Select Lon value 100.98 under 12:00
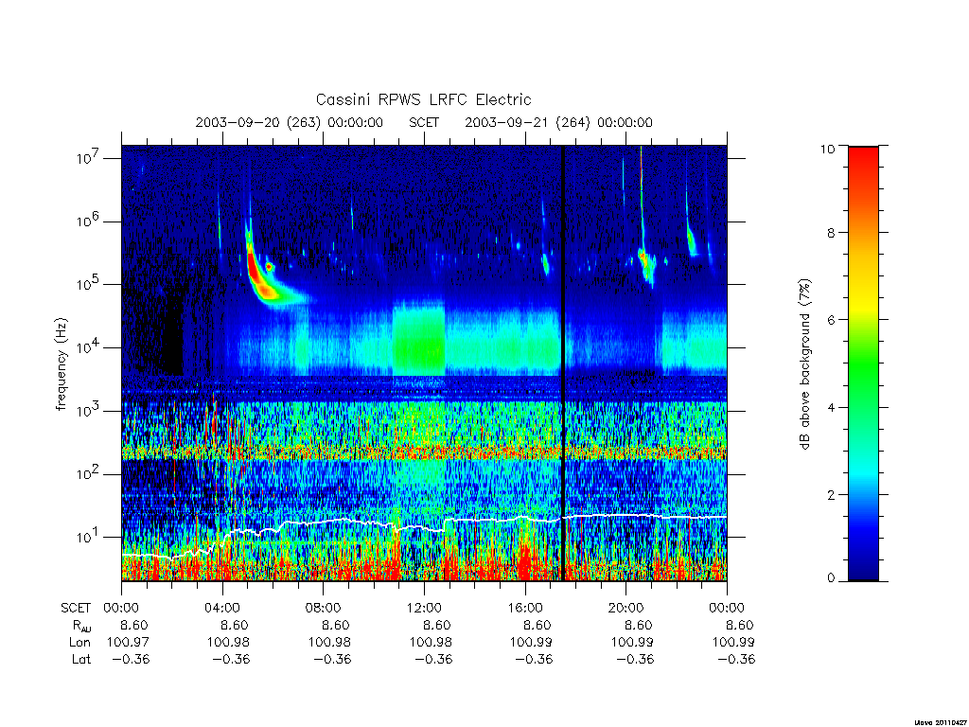 coord(431,643)
